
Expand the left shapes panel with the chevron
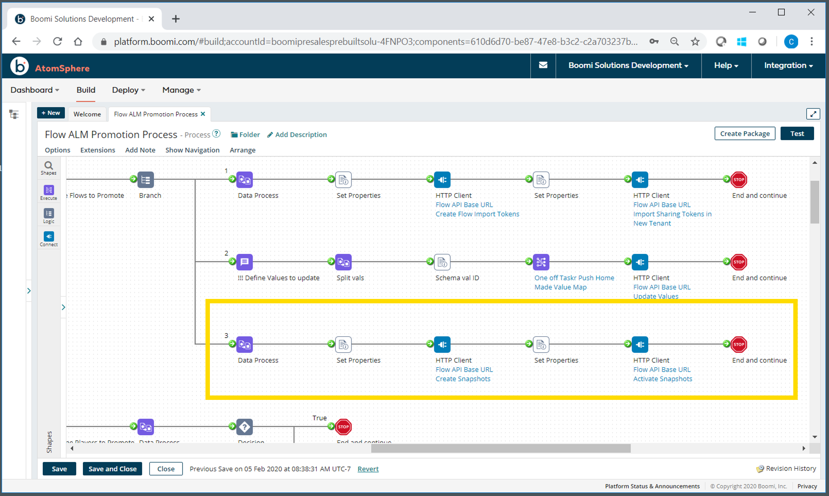[x=63, y=307]
